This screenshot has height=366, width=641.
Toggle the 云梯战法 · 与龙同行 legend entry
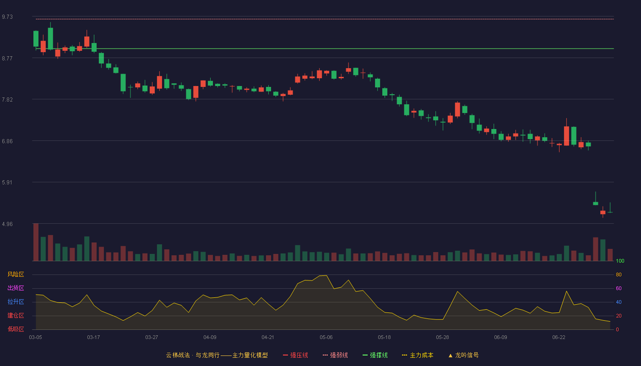coord(217,355)
